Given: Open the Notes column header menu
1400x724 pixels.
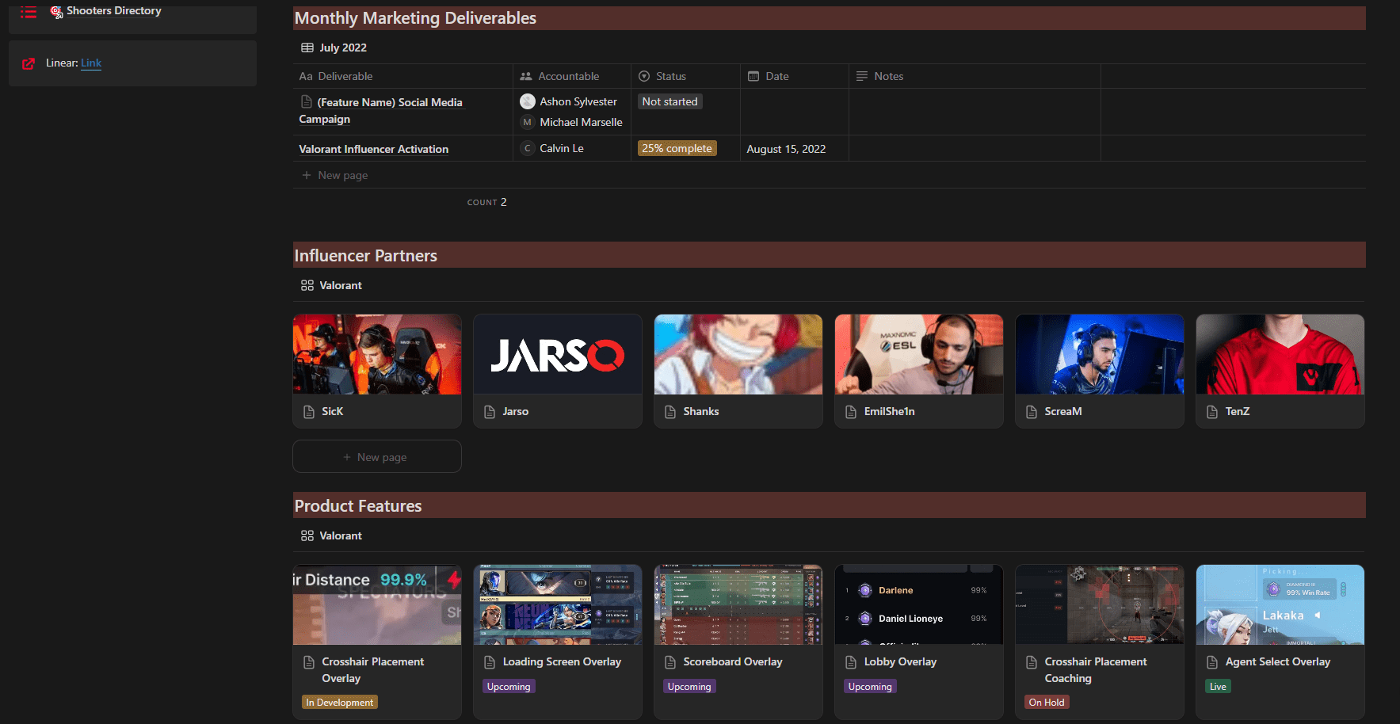Looking at the screenshot, I should tap(975, 76).
